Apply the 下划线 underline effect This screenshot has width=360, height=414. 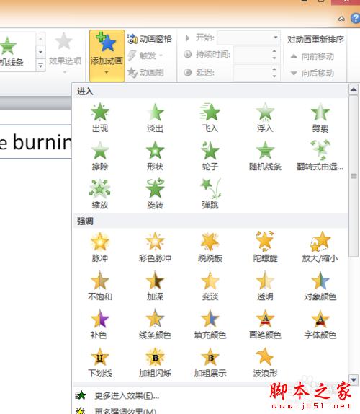coord(100,362)
